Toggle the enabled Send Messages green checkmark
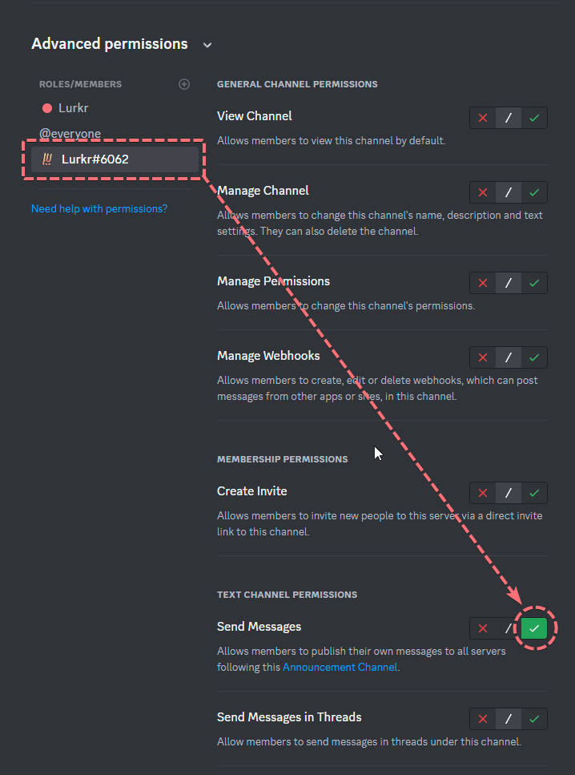This screenshot has width=575, height=775. [x=534, y=628]
